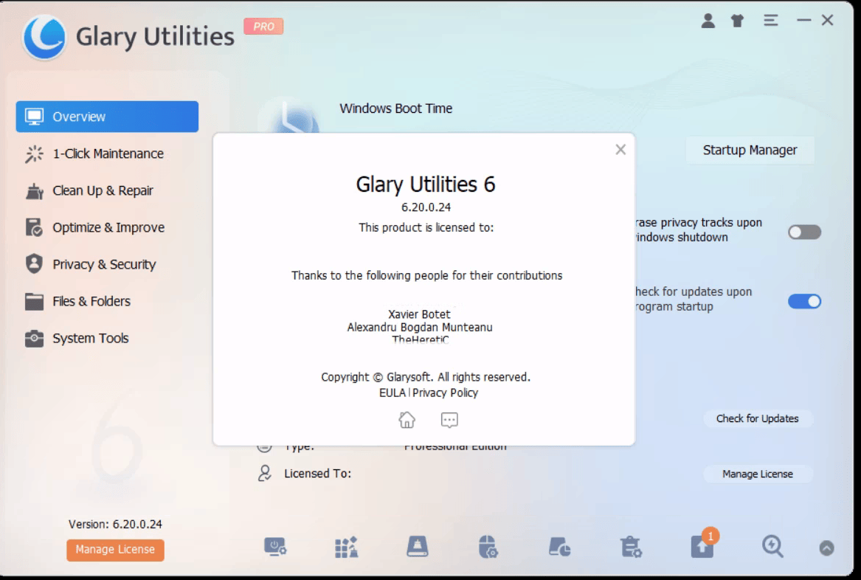
Task: Open the Registry Cleaner grid icon
Action: (346, 547)
